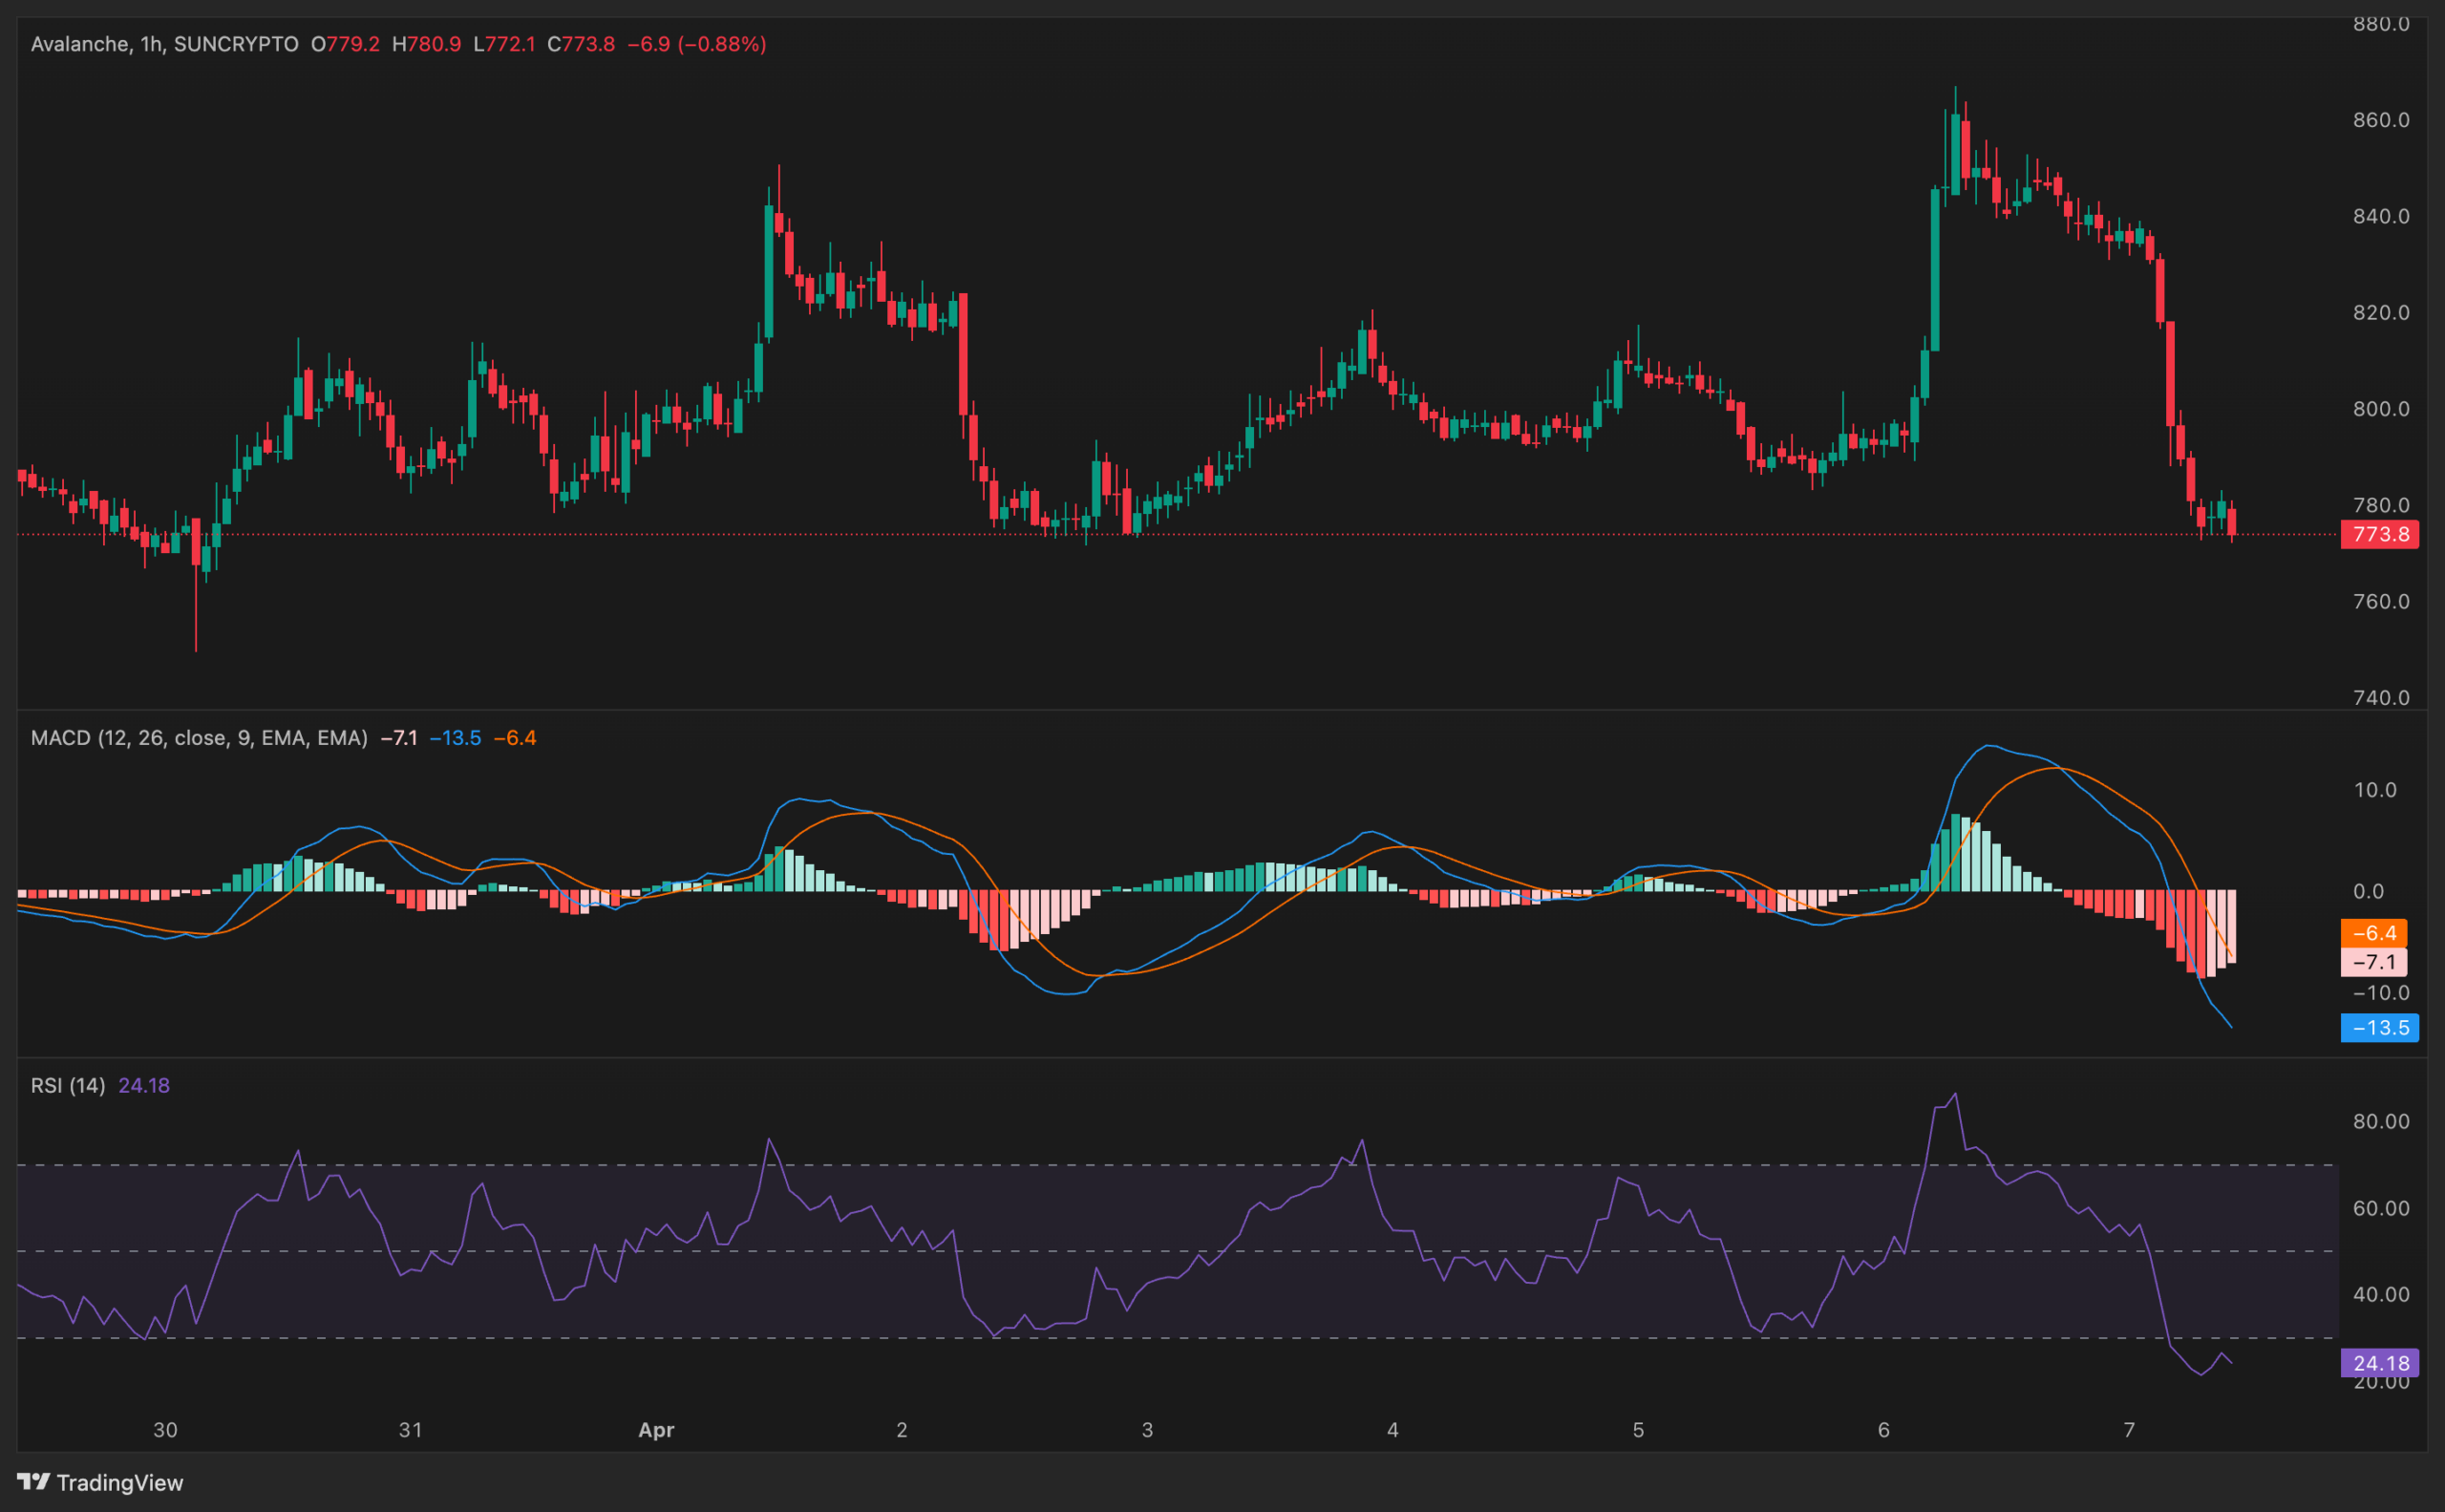Click the Apr label on the time axis
The width and height of the screenshot is (2445, 1512).
click(655, 1430)
